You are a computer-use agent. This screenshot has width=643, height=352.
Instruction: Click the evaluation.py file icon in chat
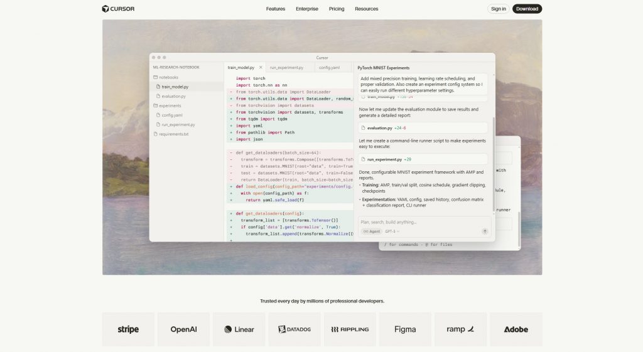pyautogui.click(x=363, y=128)
